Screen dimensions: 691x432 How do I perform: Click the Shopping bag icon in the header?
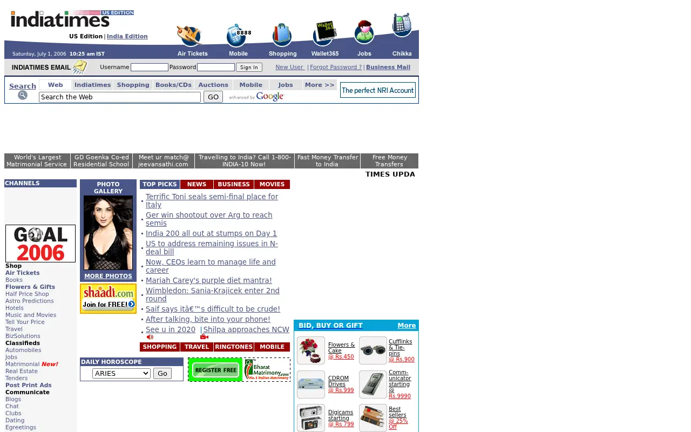point(282,35)
